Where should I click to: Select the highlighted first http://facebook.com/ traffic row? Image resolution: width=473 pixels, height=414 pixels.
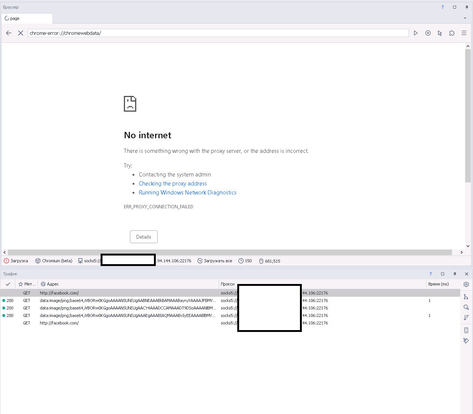pyautogui.click(x=230, y=293)
